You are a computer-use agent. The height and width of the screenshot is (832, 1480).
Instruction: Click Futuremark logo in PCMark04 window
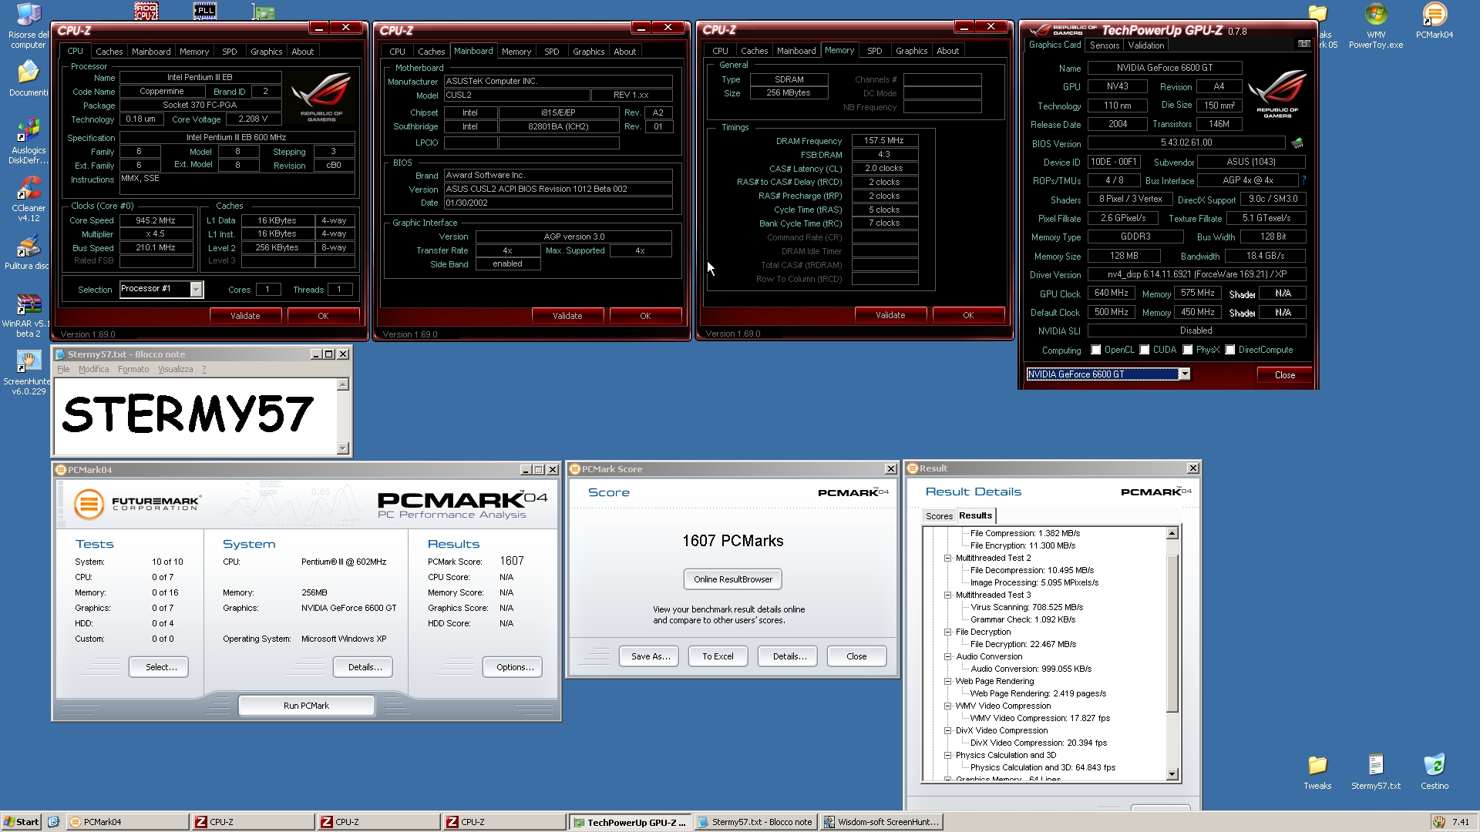(137, 504)
